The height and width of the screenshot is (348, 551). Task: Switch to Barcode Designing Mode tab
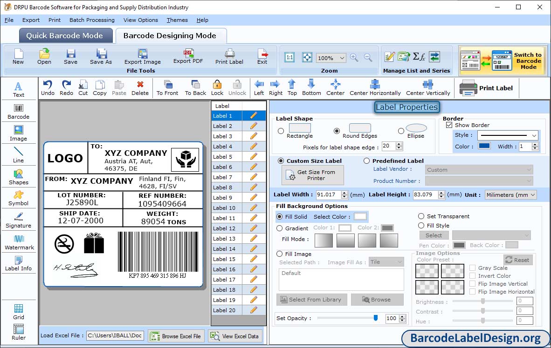[x=171, y=35]
